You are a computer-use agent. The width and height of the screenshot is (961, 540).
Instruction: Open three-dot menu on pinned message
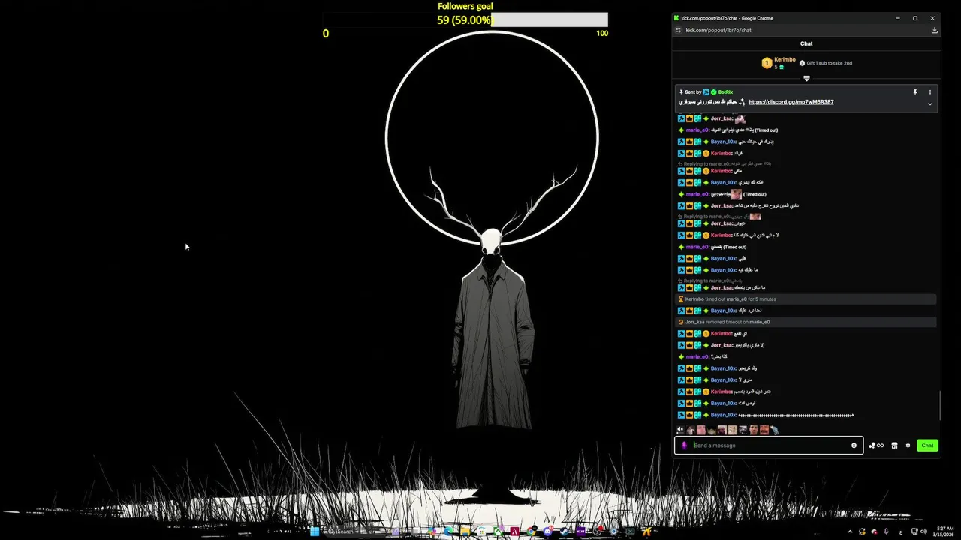click(x=929, y=92)
